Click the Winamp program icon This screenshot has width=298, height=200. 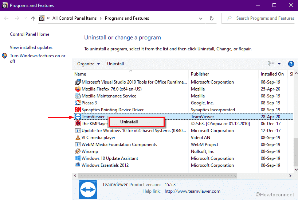(78, 151)
